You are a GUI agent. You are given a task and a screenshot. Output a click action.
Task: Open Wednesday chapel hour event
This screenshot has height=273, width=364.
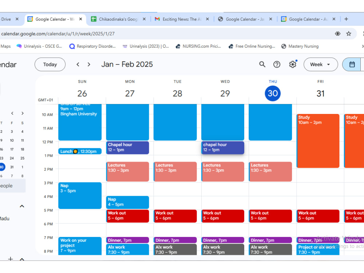click(x=223, y=148)
